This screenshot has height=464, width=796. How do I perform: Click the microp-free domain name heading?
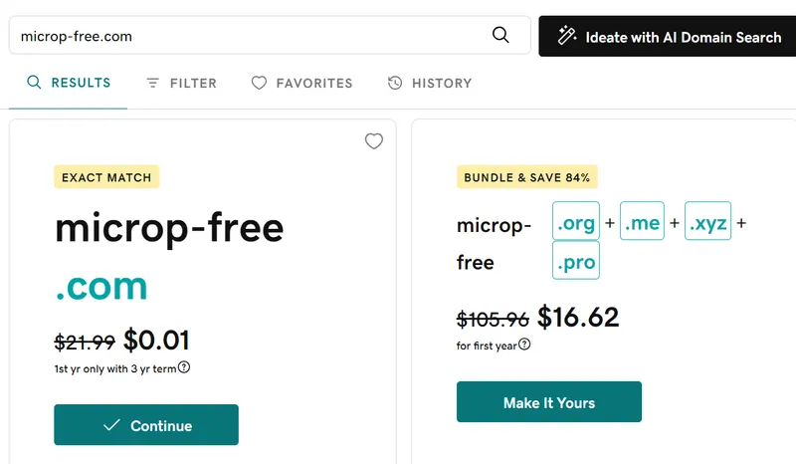tap(169, 228)
